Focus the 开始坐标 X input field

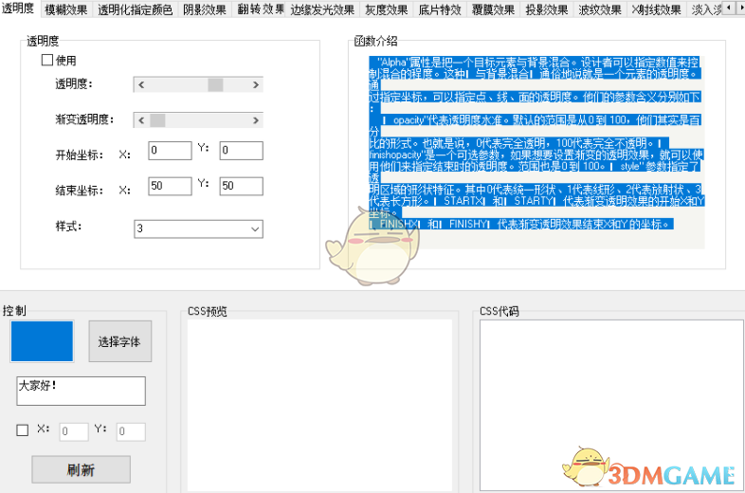pyautogui.click(x=170, y=150)
